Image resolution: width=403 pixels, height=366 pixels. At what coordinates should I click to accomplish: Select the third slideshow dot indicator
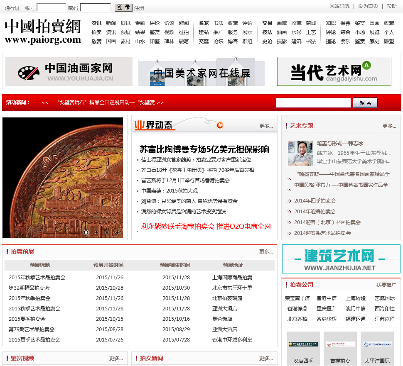pos(107,232)
